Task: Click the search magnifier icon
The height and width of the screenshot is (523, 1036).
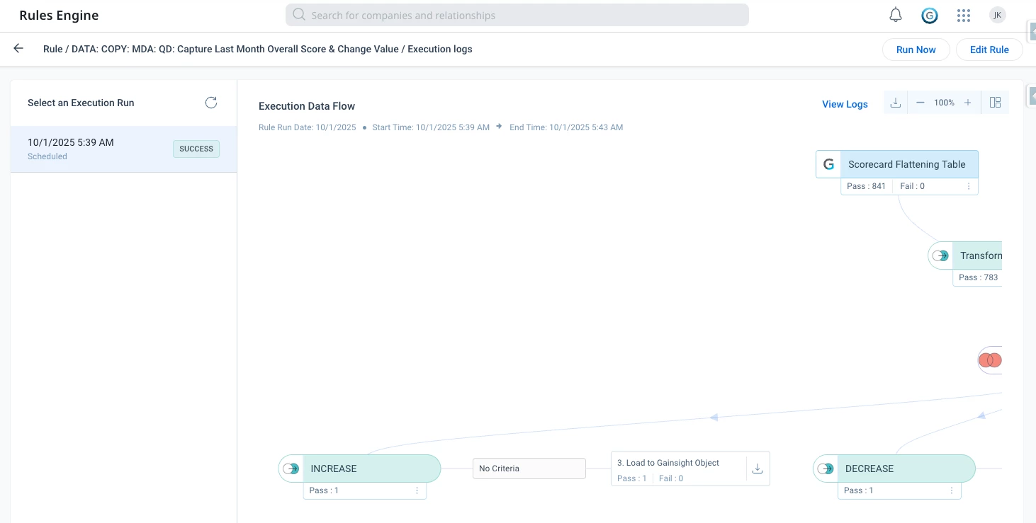Action: pyautogui.click(x=299, y=15)
